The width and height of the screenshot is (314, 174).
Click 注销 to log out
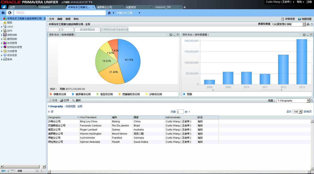click(x=309, y=2)
